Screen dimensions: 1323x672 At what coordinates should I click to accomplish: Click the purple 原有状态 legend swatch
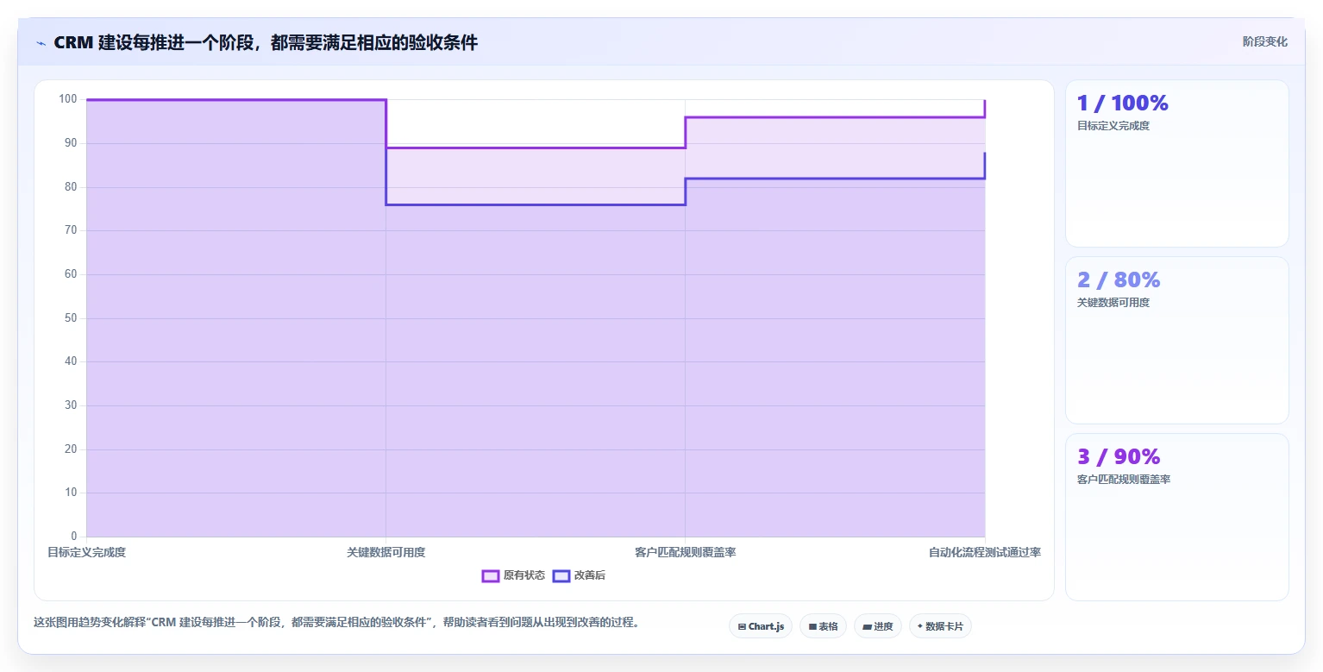(x=491, y=575)
